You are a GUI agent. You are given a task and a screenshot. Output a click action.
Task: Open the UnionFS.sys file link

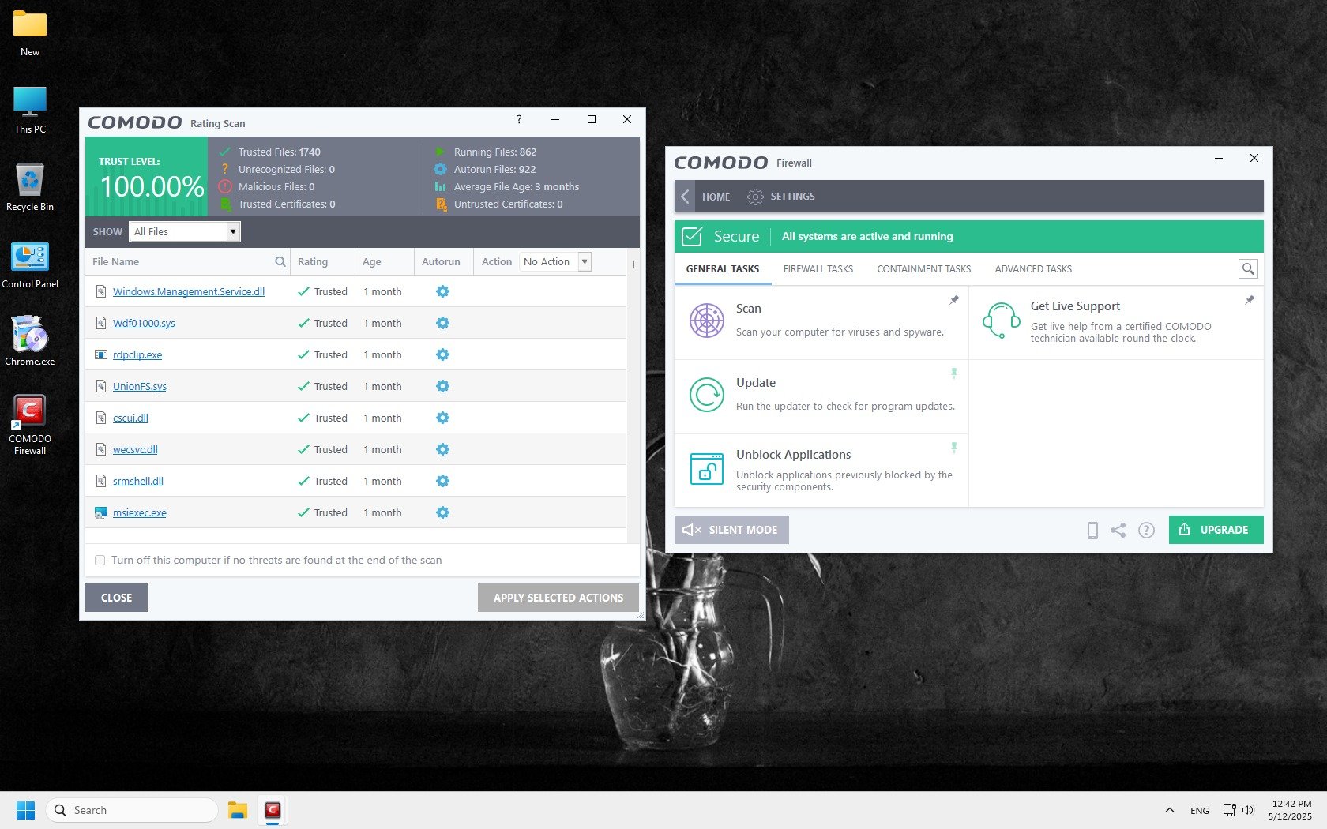point(140,386)
